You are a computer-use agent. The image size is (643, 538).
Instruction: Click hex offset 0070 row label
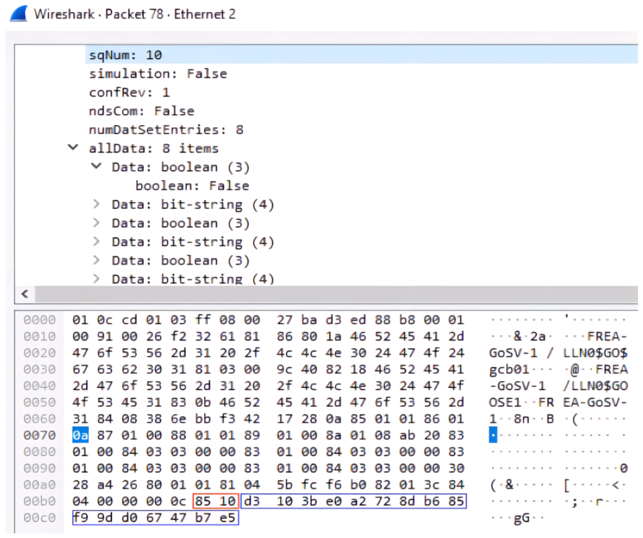(x=39, y=435)
